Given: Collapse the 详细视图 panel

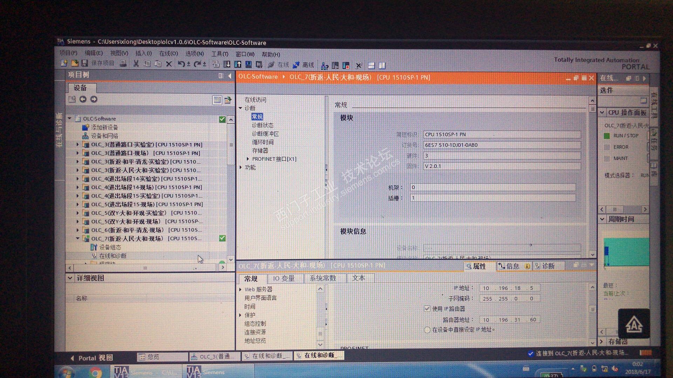Looking at the screenshot, I should [x=70, y=278].
